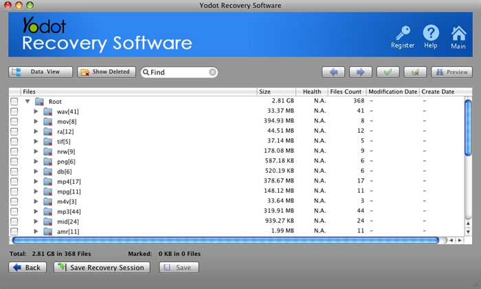The image size is (481, 289).
Task: Click in the Find search field
Action: tap(179, 72)
